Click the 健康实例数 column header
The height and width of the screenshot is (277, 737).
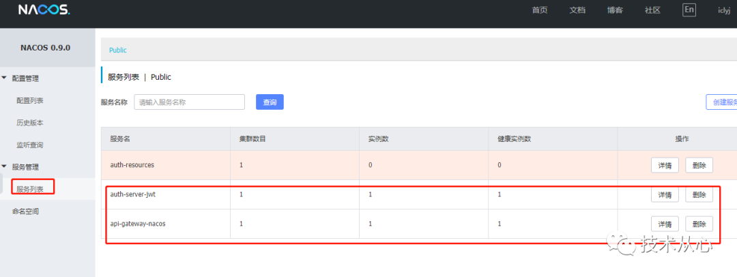[x=515, y=138]
